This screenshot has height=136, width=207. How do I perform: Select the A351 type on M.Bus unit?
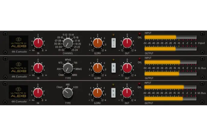(x=77, y=87)
